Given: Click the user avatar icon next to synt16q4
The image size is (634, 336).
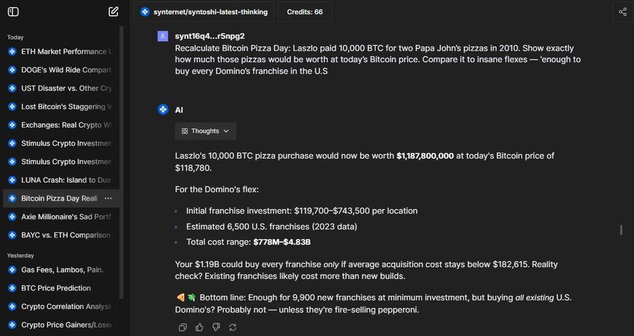Looking at the screenshot, I should pos(163,36).
